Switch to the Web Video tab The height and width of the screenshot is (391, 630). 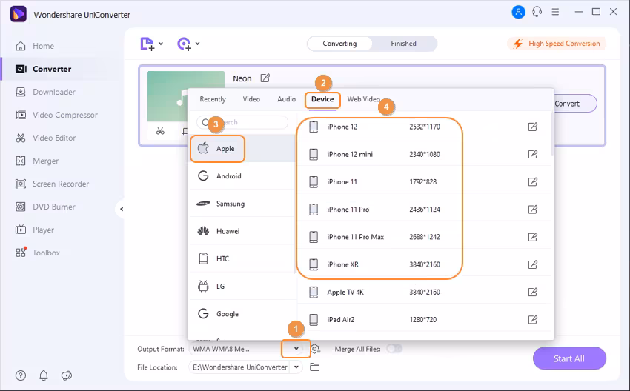364,99
